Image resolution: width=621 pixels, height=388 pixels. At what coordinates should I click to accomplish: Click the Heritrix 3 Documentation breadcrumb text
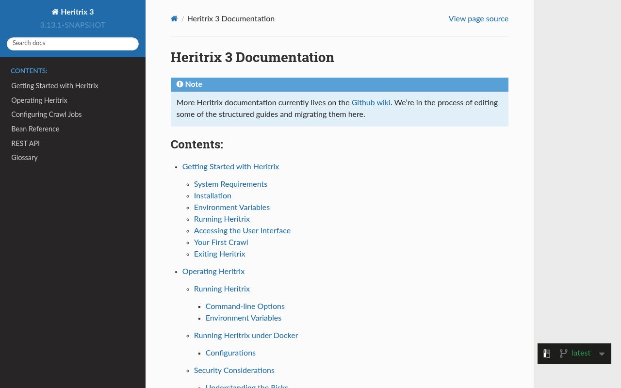point(231,19)
